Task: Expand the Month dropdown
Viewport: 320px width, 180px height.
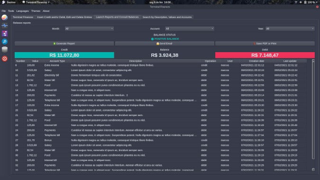Action: 89,28
